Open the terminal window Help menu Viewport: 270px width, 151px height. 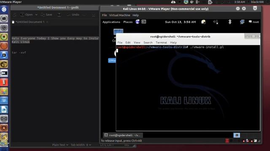click(x=173, y=42)
